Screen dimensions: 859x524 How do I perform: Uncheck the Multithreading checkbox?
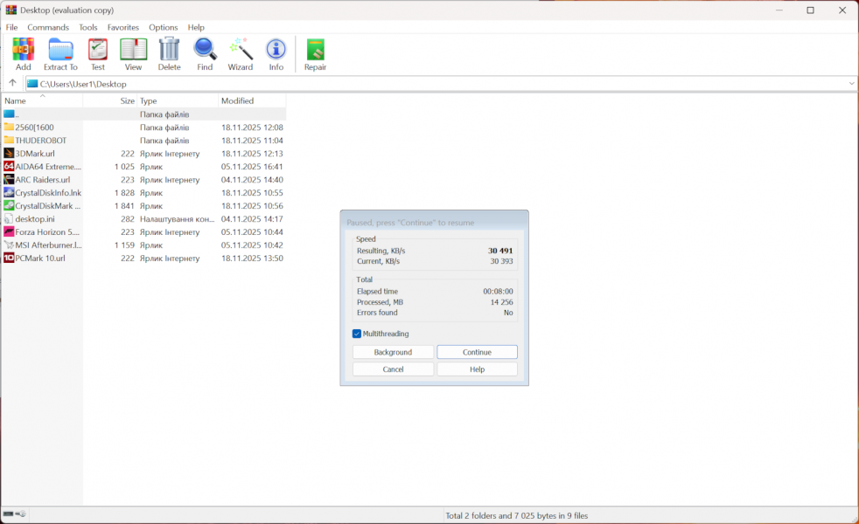click(x=357, y=334)
